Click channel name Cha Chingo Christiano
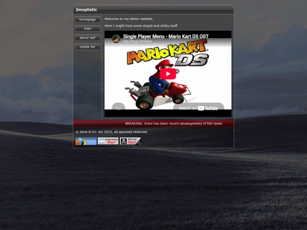Viewport: 307px width, 230px height. [x=138, y=41]
